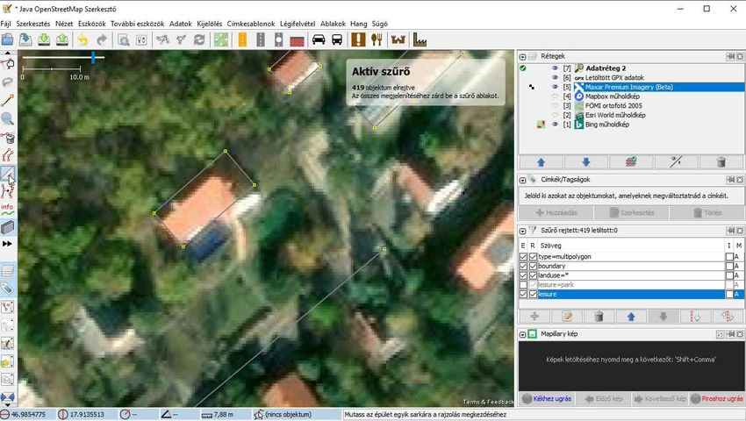Click the Download map data icon
The width and height of the screenshot is (746, 421).
click(x=44, y=40)
